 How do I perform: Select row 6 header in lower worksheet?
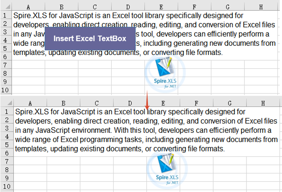[x=7, y=153]
